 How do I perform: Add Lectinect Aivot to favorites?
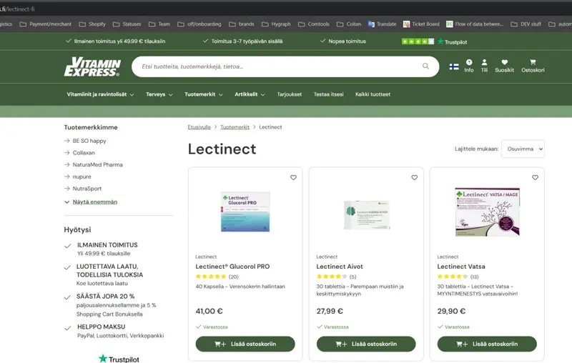coord(415,177)
